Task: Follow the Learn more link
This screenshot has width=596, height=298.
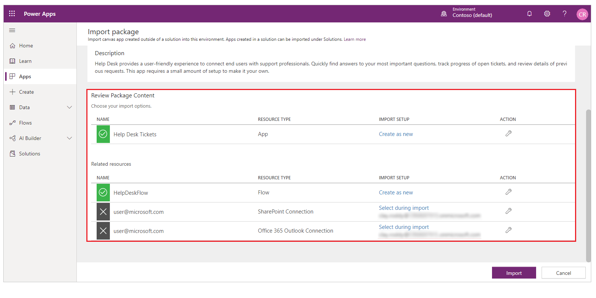Action: tap(355, 39)
